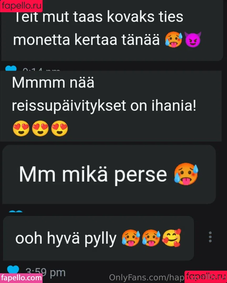Image resolution: width=227 pixels, height=283 pixels.
Task: Select the last heart-eyes emoji
Action: [x=59, y=128]
